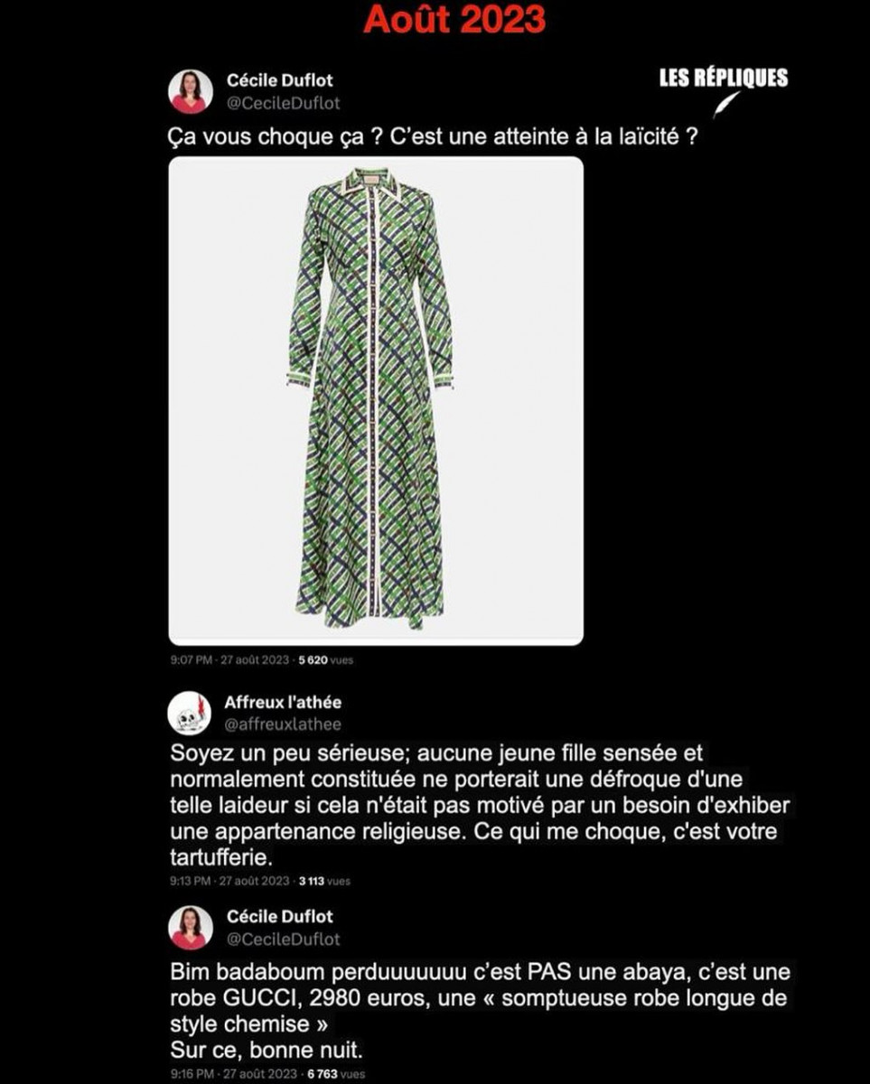Open the green plaid dress image

click(376, 400)
